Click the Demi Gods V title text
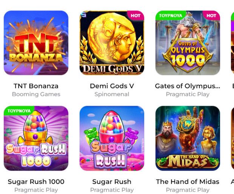The height and width of the screenshot is (194, 234). [112, 86]
